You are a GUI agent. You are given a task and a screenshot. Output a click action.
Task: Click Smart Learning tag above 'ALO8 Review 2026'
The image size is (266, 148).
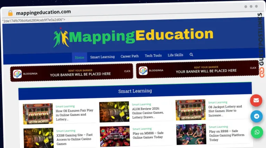click(x=141, y=104)
